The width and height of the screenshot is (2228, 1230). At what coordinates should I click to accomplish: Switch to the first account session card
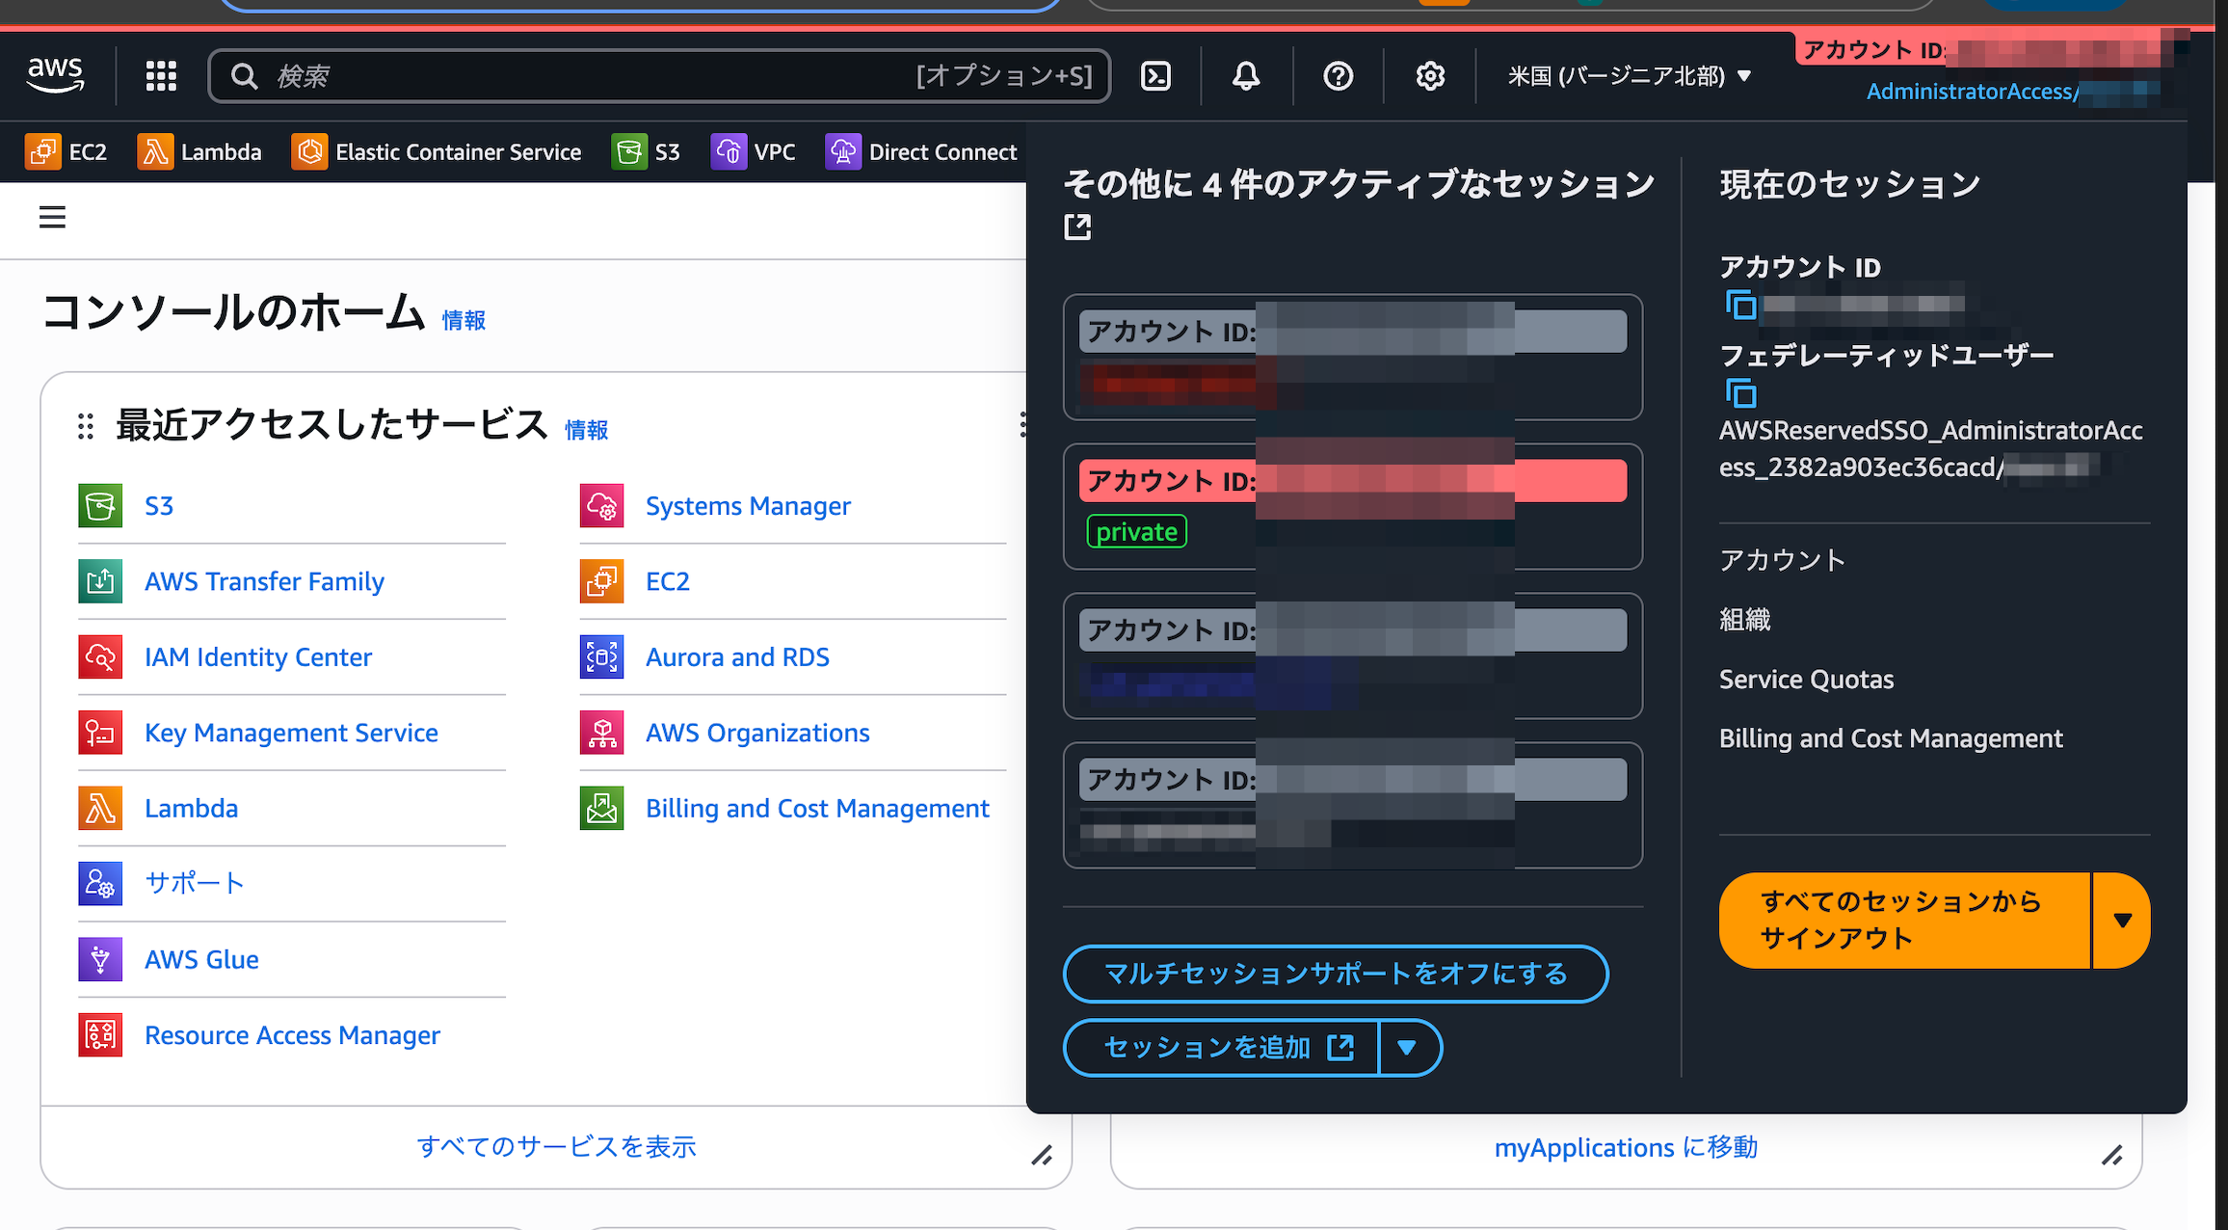click(1353, 357)
